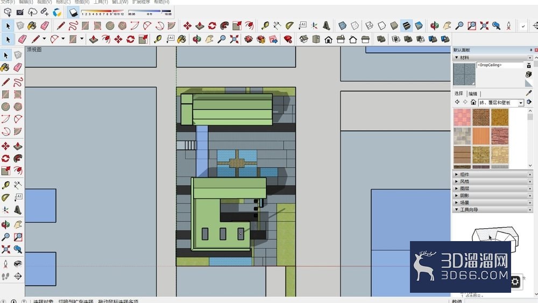
Task: Switch to Front view house icon
Action: (328, 39)
